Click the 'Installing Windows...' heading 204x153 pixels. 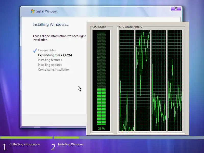pyautogui.click(x=50, y=24)
